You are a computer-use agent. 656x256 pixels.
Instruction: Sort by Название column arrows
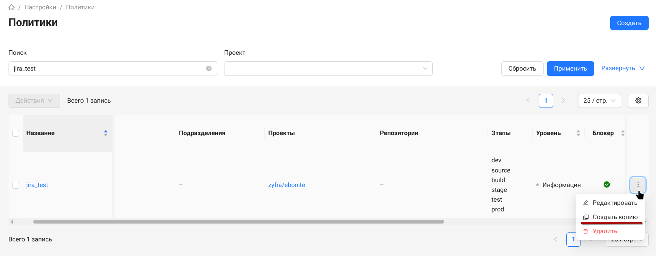pyautogui.click(x=106, y=133)
